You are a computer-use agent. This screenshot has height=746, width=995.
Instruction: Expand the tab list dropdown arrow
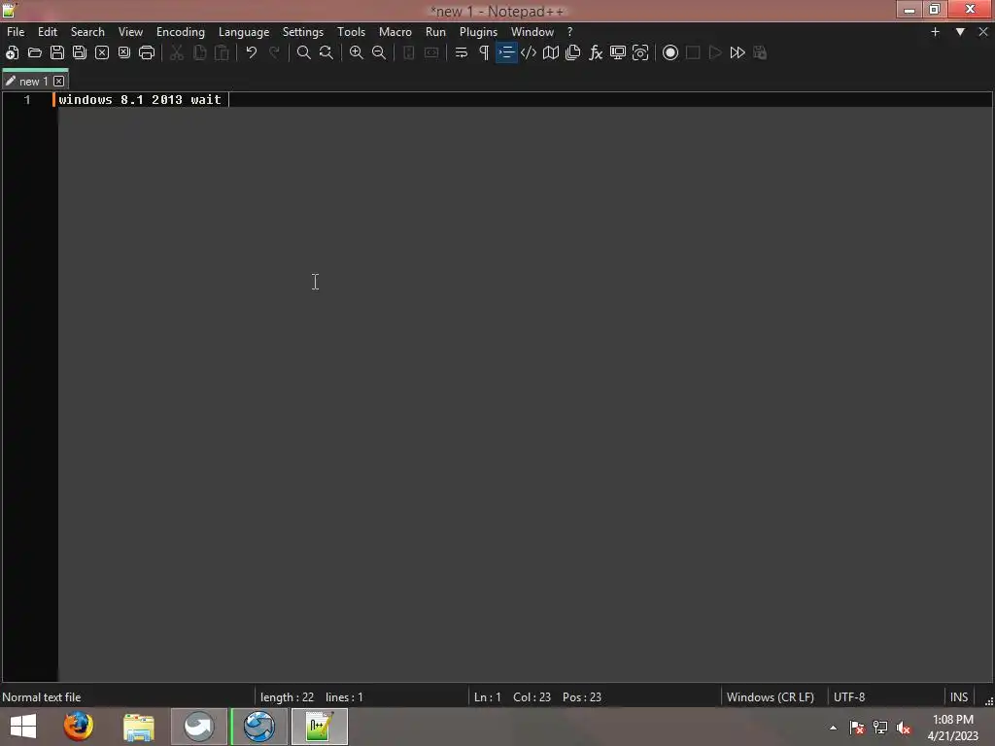tap(960, 32)
